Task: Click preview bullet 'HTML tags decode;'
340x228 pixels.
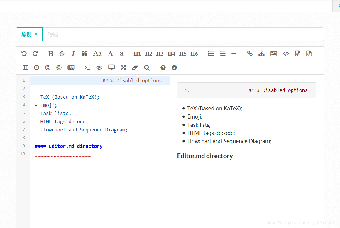Action: pos(211,133)
